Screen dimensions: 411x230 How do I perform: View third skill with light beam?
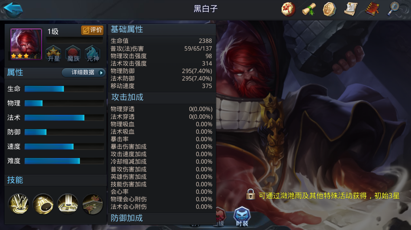[x=68, y=204]
